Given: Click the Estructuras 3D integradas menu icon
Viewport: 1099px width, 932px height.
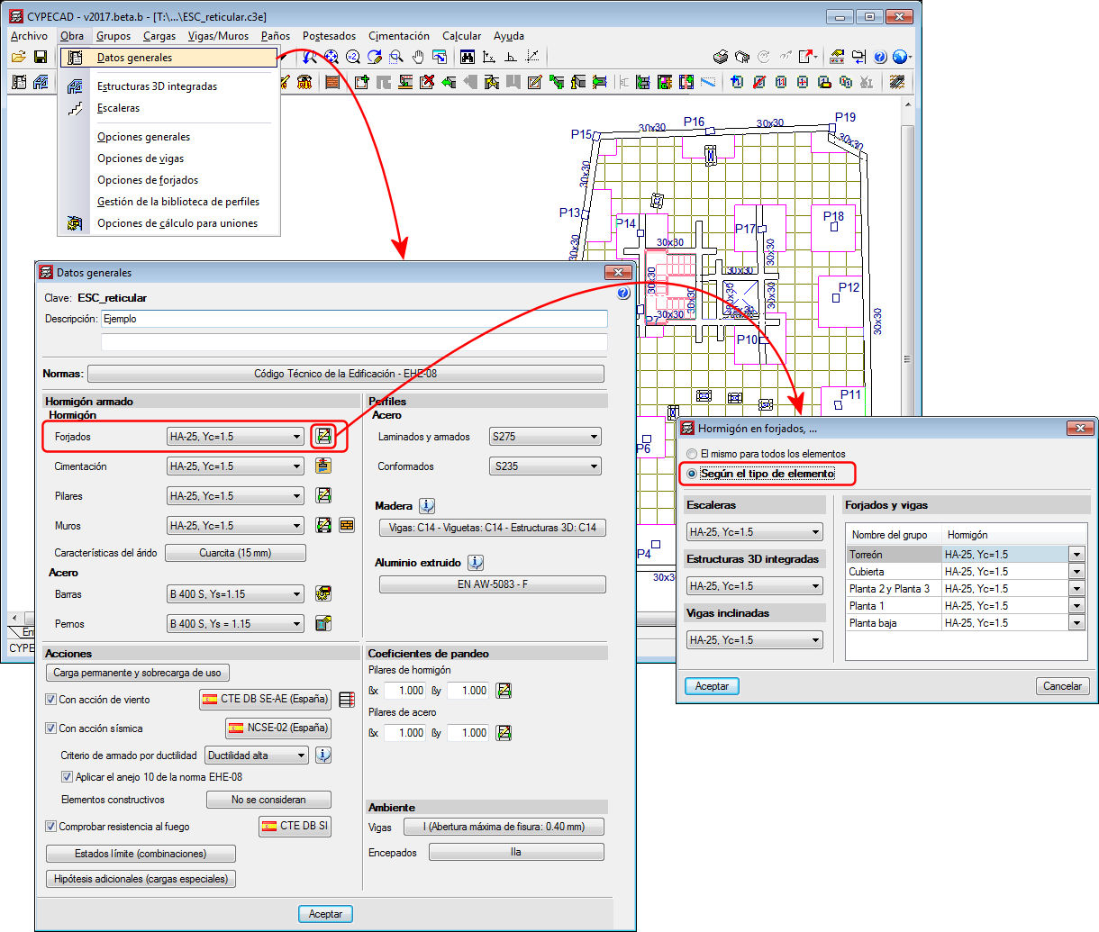Looking at the screenshot, I should tap(76, 86).
